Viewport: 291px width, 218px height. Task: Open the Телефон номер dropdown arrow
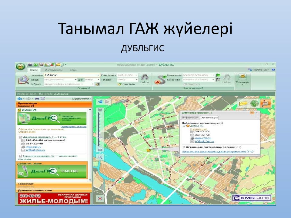137,80
